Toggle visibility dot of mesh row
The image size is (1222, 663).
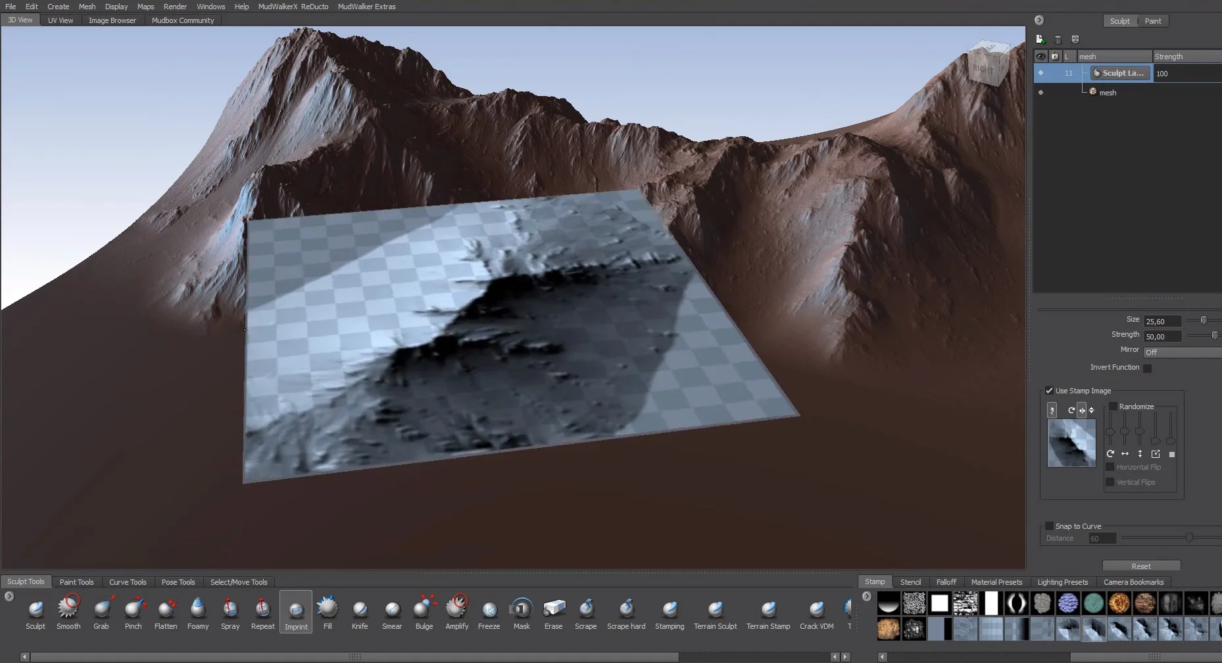point(1040,92)
